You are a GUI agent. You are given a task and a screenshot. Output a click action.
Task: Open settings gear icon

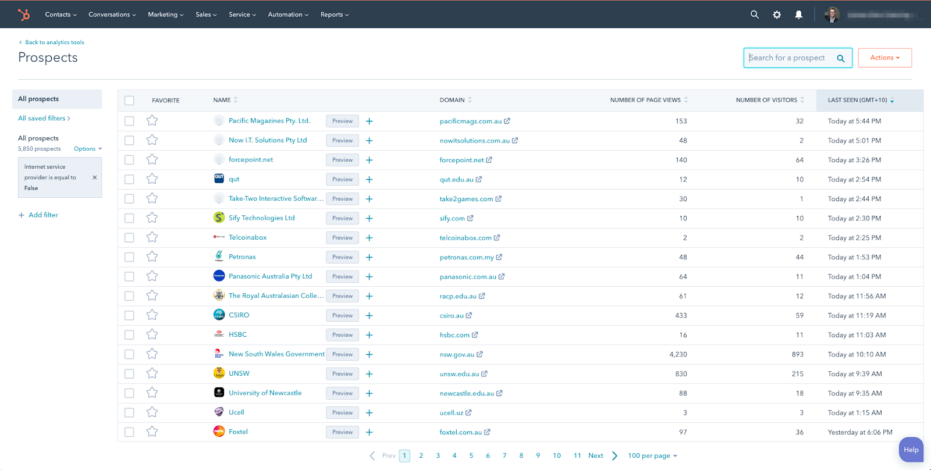777,15
